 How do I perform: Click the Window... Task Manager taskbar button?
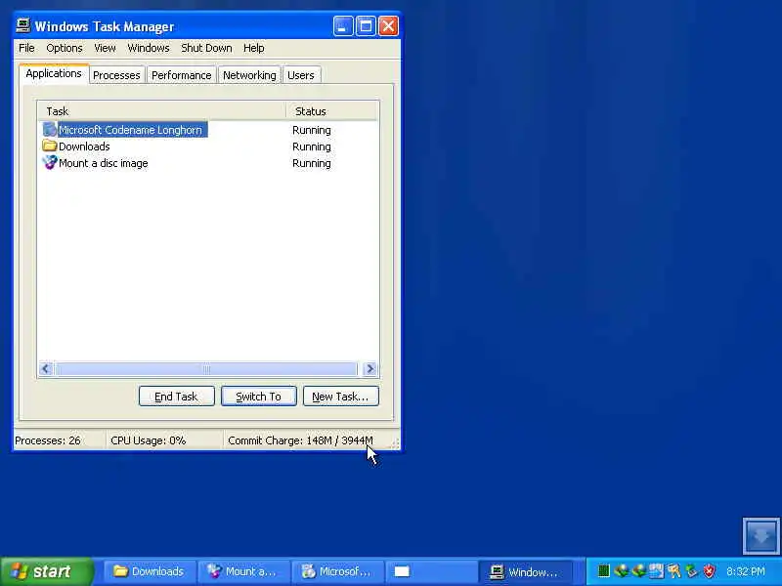[526, 571]
